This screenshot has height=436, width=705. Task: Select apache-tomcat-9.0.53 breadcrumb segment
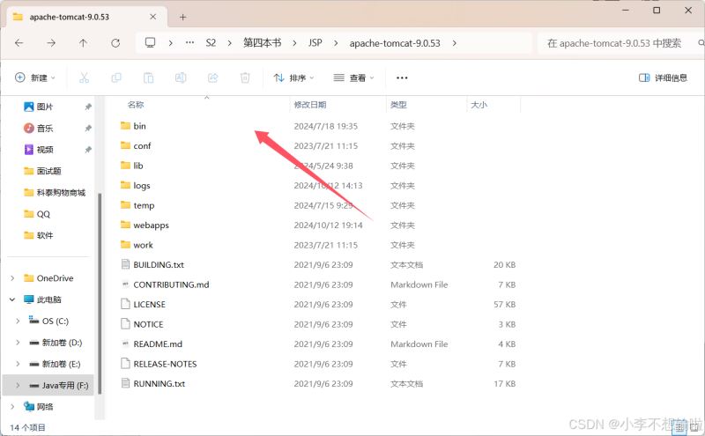click(395, 43)
